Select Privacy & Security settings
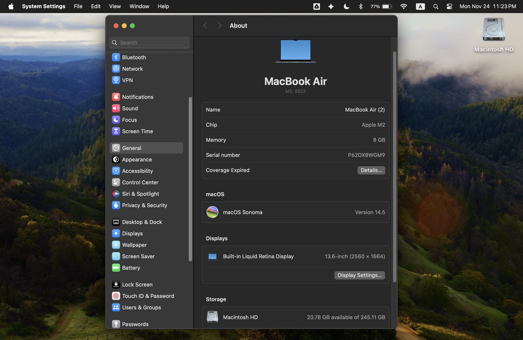 (x=144, y=205)
